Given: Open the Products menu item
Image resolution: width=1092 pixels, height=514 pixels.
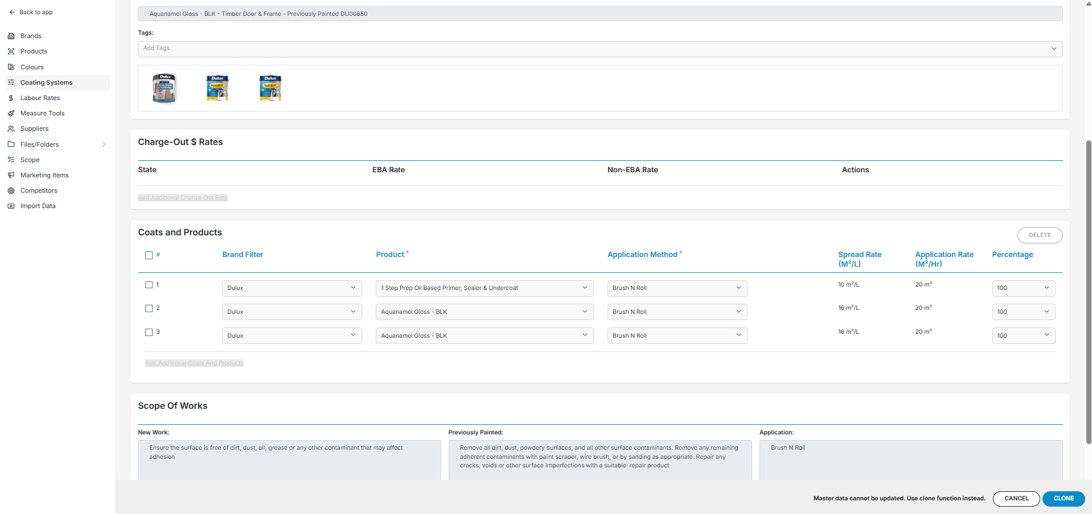Looking at the screenshot, I should [x=34, y=51].
